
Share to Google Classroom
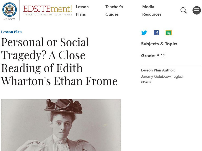[168, 33]
